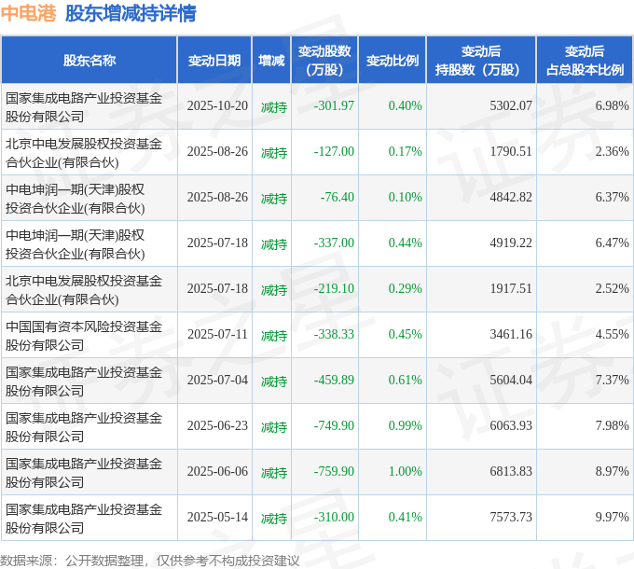Click the change value -301.97
Image resolution: width=634 pixels, height=569 pixels.
334,105
